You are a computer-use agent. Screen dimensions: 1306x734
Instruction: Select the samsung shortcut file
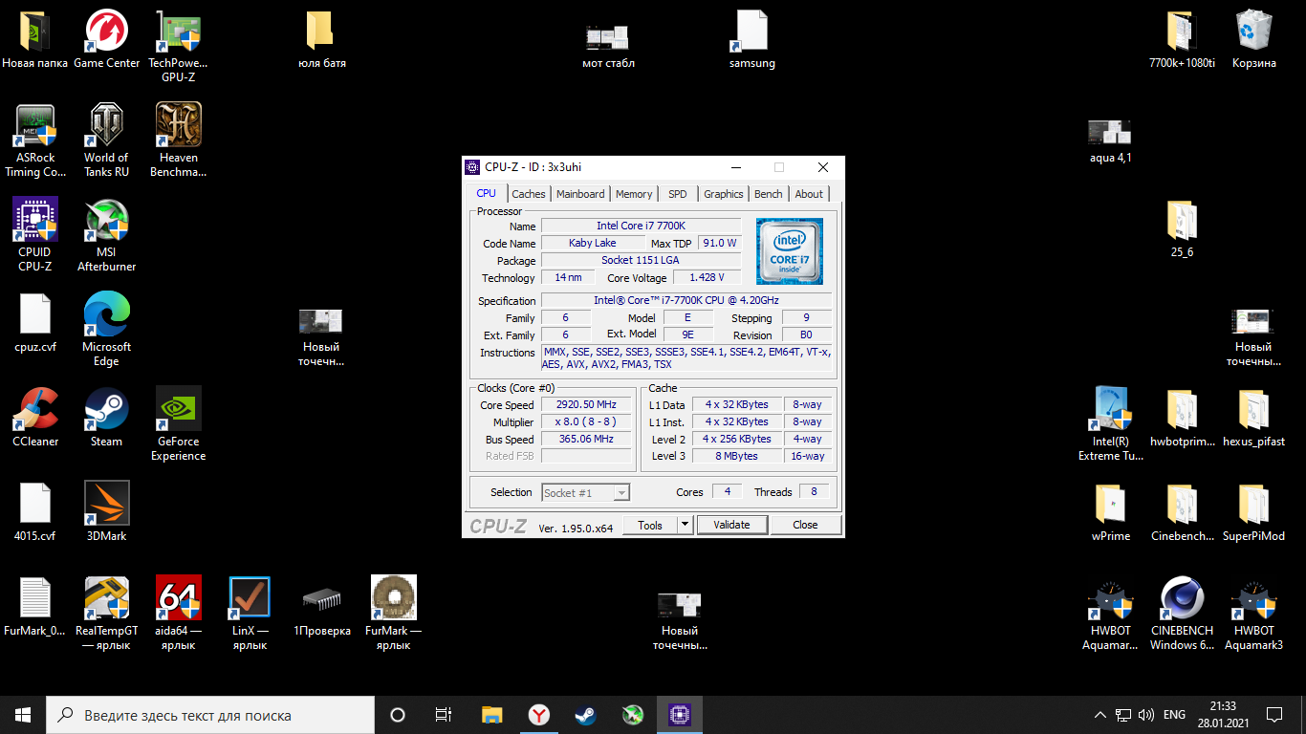[751, 40]
